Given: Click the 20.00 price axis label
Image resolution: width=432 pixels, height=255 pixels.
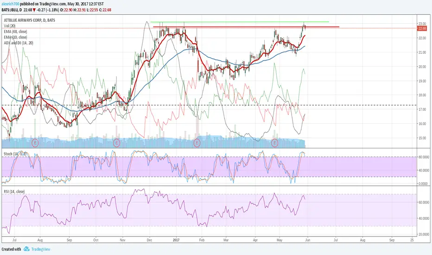Looking at the screenshot, I should pyautogui.click(x=422, y=66).
